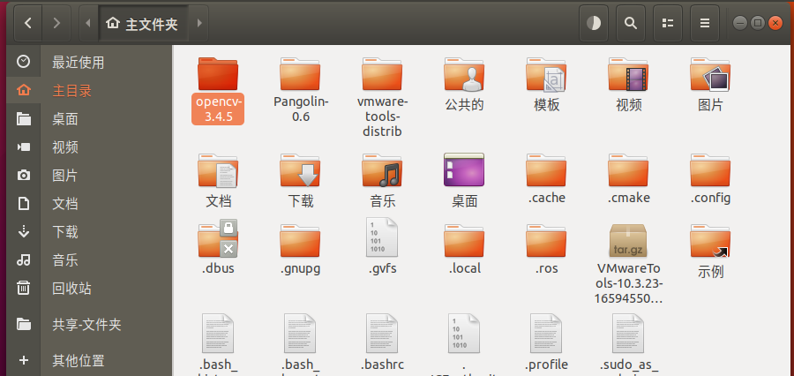Select the 公共的 folder icon
The width and height of the screenshot is (794, 376).
pos(464,73)
